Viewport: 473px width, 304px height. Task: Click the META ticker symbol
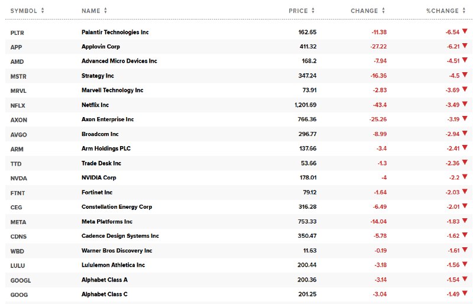18,222
